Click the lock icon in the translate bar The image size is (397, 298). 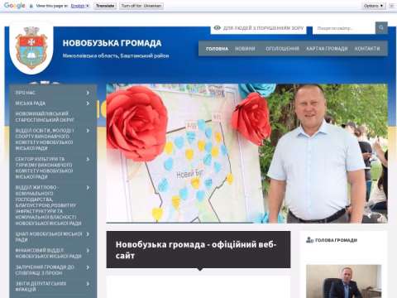coord(31,6)
